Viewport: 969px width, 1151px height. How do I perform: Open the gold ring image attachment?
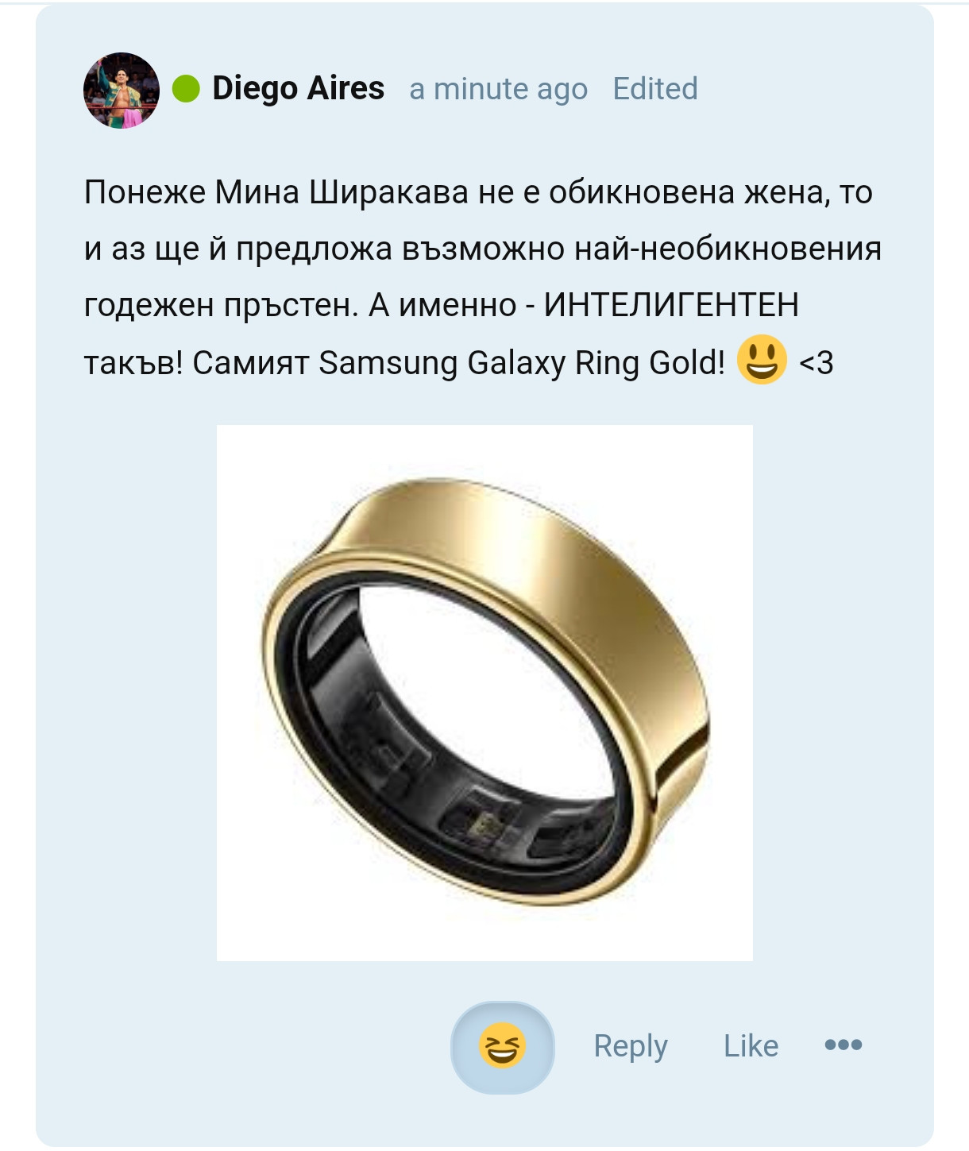484,693
